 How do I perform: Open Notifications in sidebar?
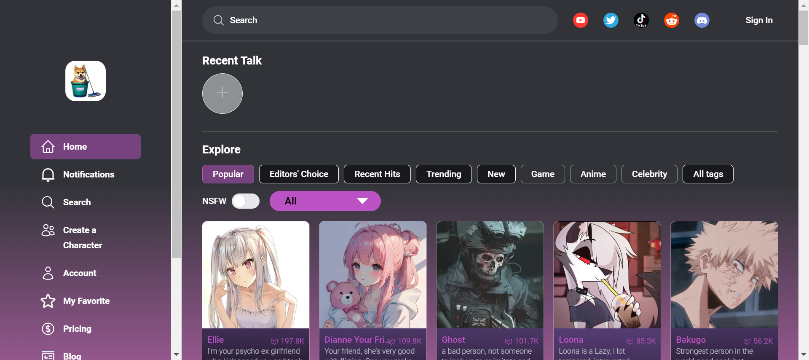pos(86,175)
